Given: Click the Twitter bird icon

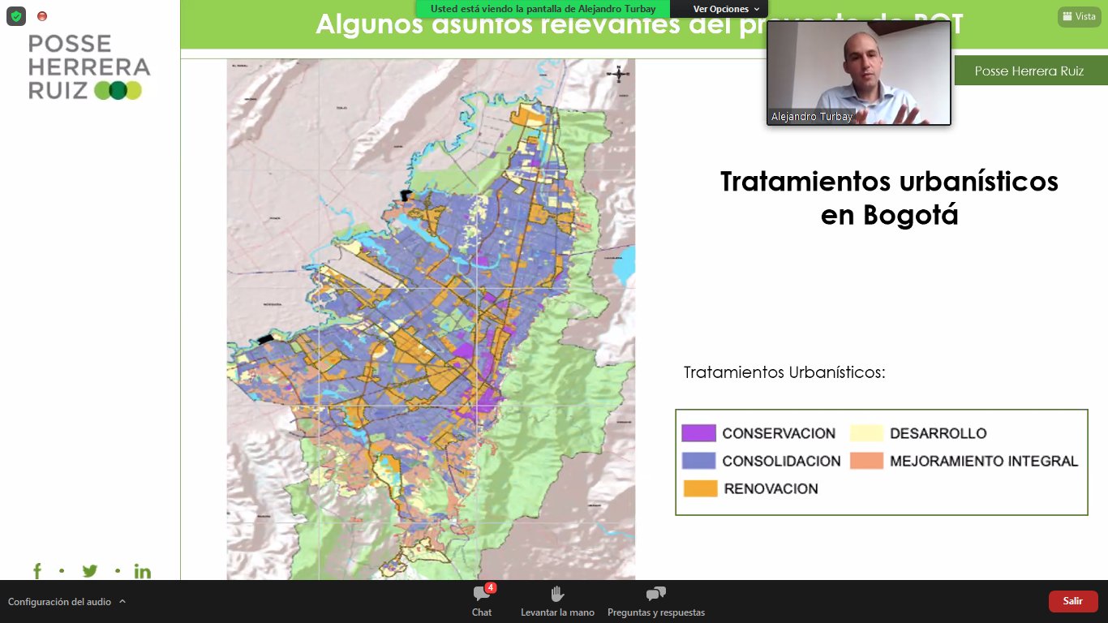Looking at the screenshot, I should tap(89, 571).
